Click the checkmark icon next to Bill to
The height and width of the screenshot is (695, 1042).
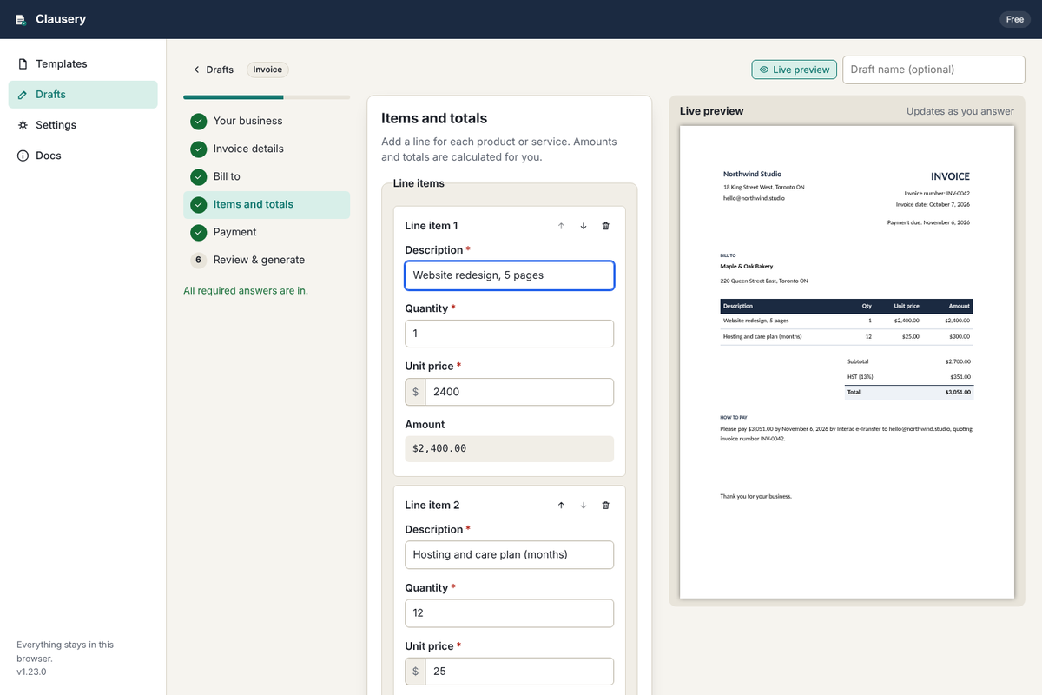click(x=199, y=176)
